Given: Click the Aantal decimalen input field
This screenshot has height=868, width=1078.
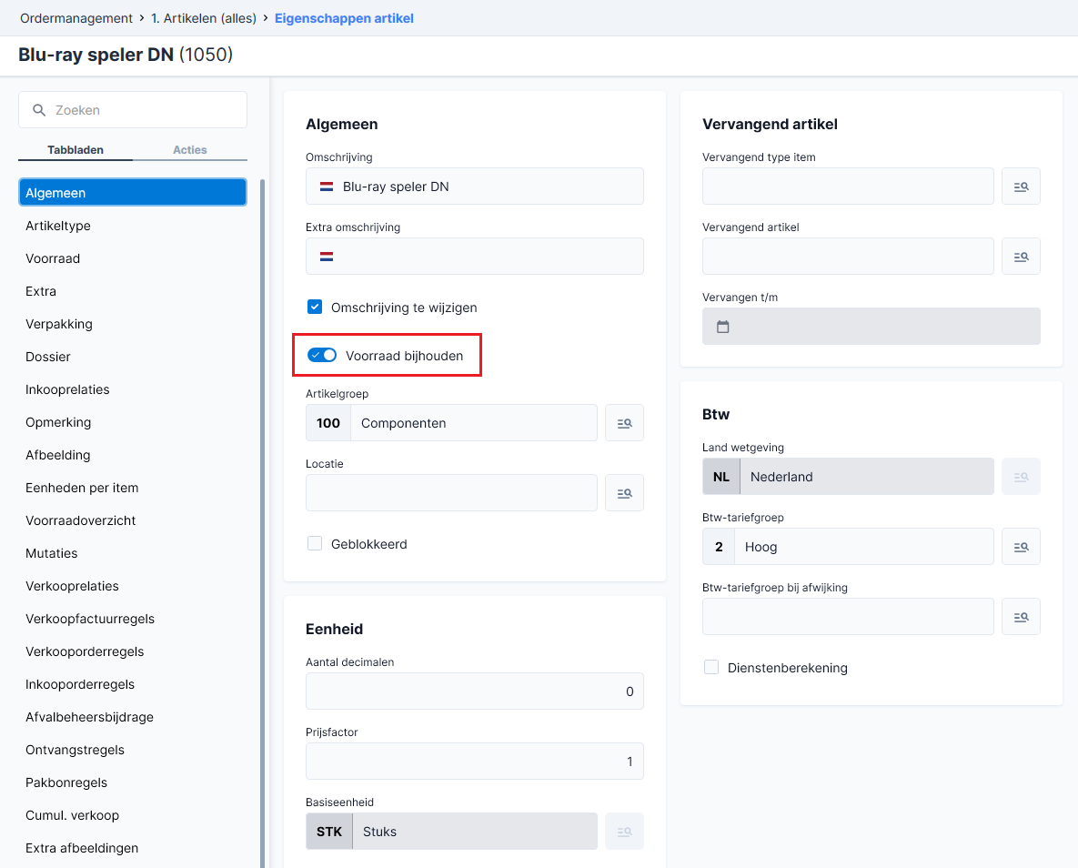Looking at the screenshot, I should click(474, 691).
